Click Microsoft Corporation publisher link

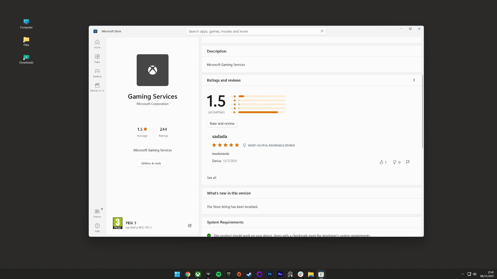pyautogui.click(x=152, y=104)
